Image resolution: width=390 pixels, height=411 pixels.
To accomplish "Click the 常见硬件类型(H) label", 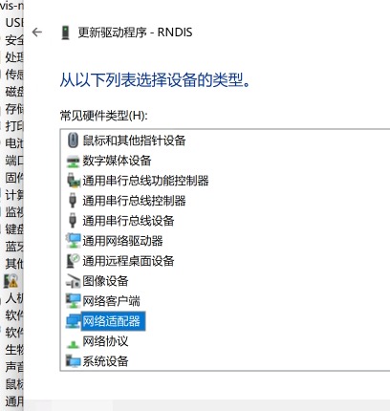I will (x=104, y=116).
